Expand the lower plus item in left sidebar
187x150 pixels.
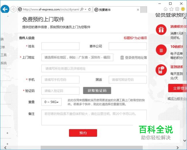coord(7,144)
